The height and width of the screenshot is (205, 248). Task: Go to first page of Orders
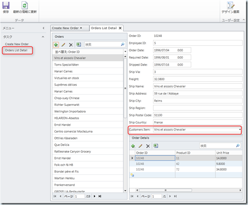point(55,196)
